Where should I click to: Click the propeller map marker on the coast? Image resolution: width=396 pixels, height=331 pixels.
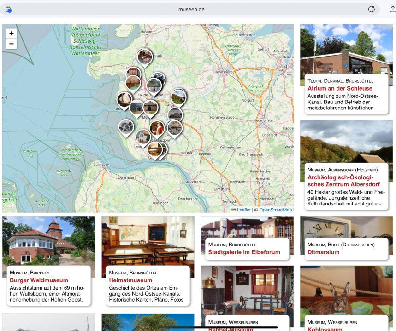click(126, 126)
